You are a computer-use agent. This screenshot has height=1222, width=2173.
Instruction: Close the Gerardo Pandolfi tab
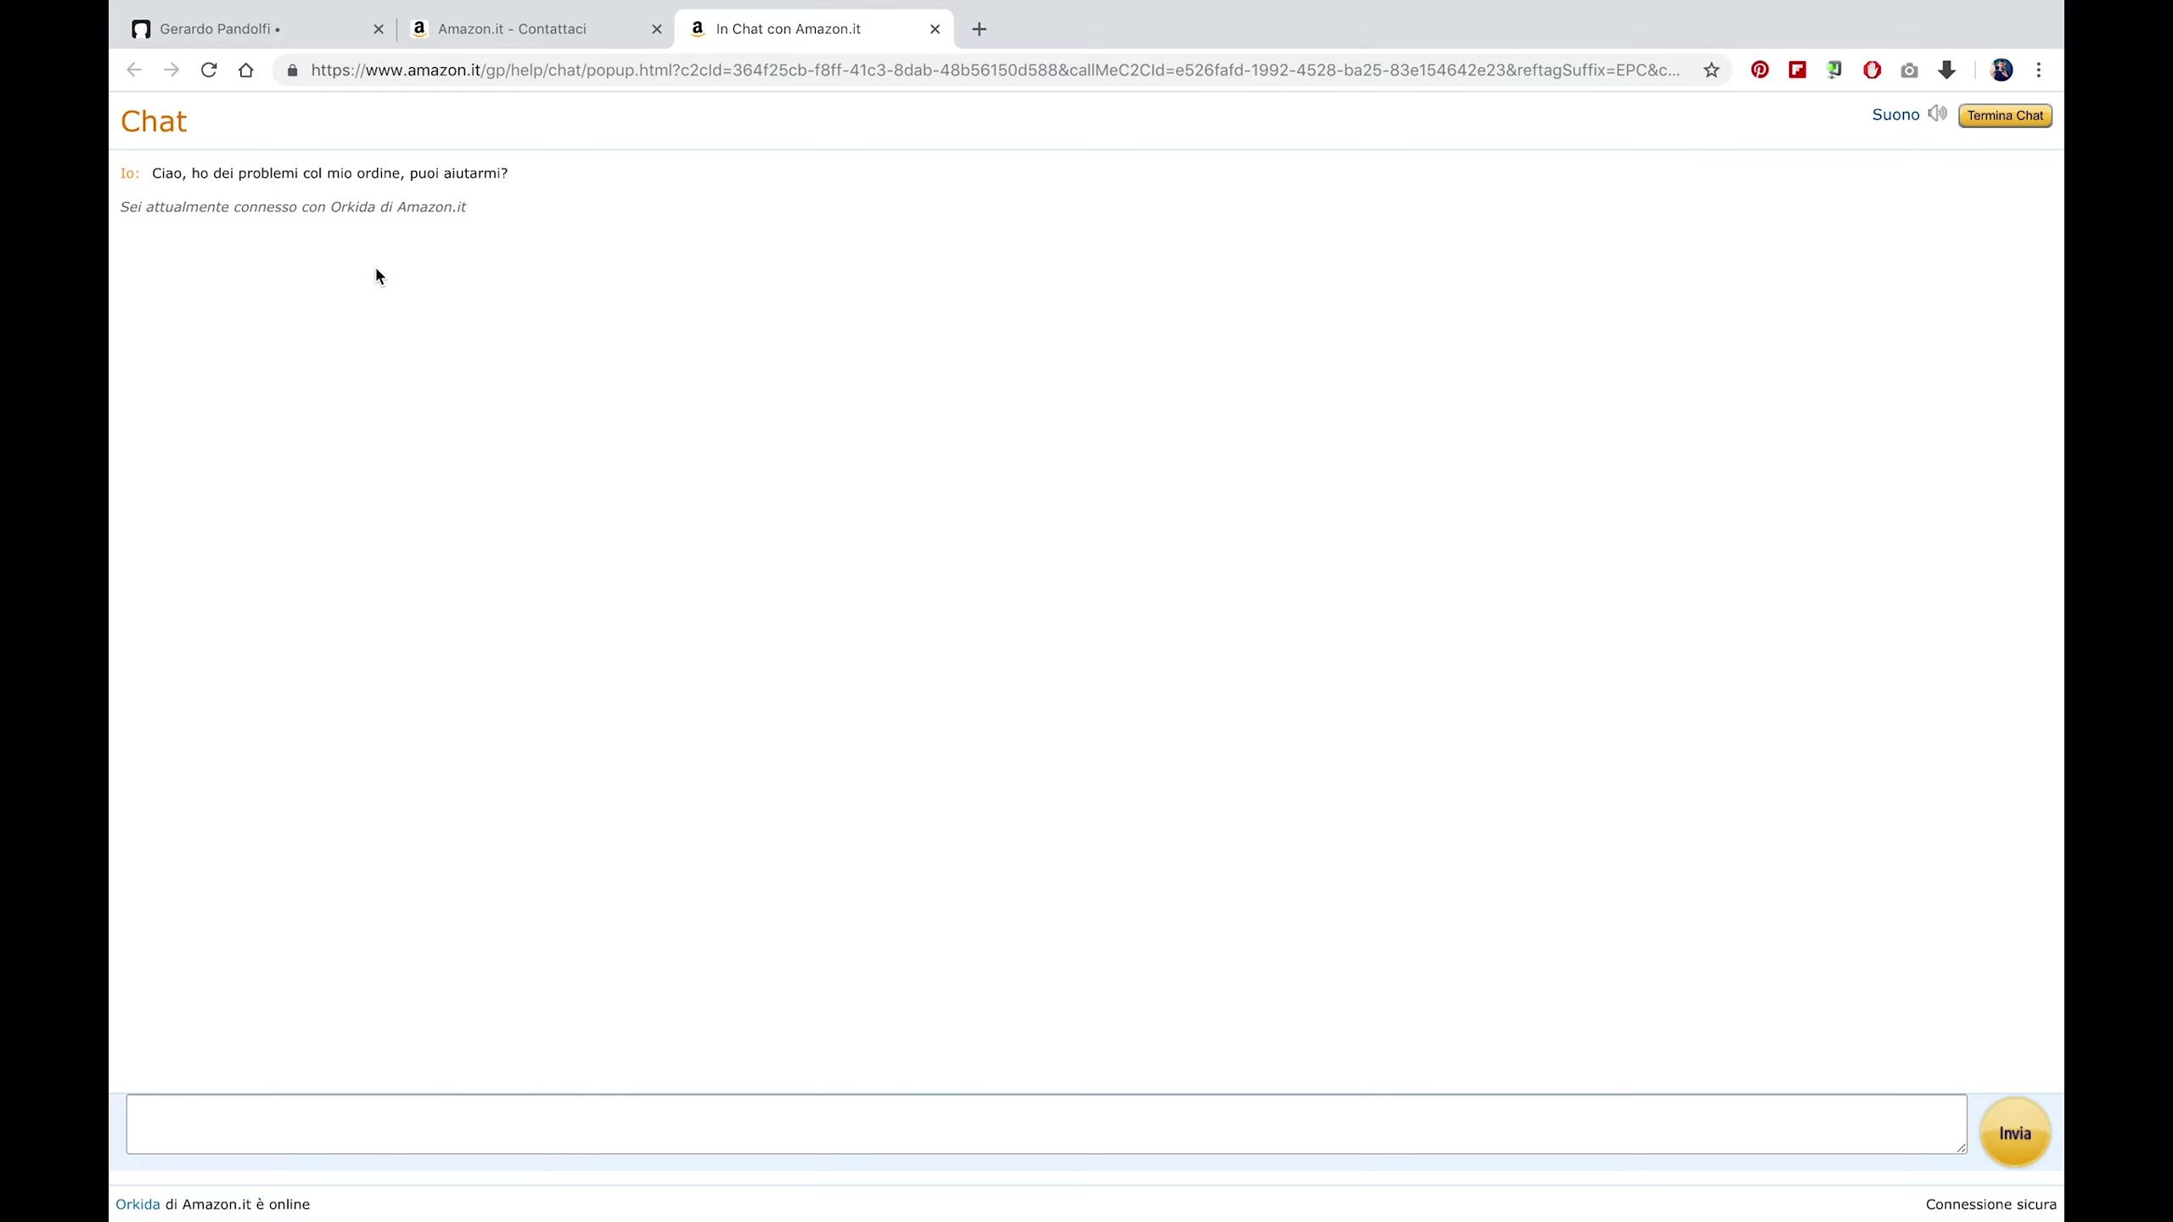click(379, 29)
